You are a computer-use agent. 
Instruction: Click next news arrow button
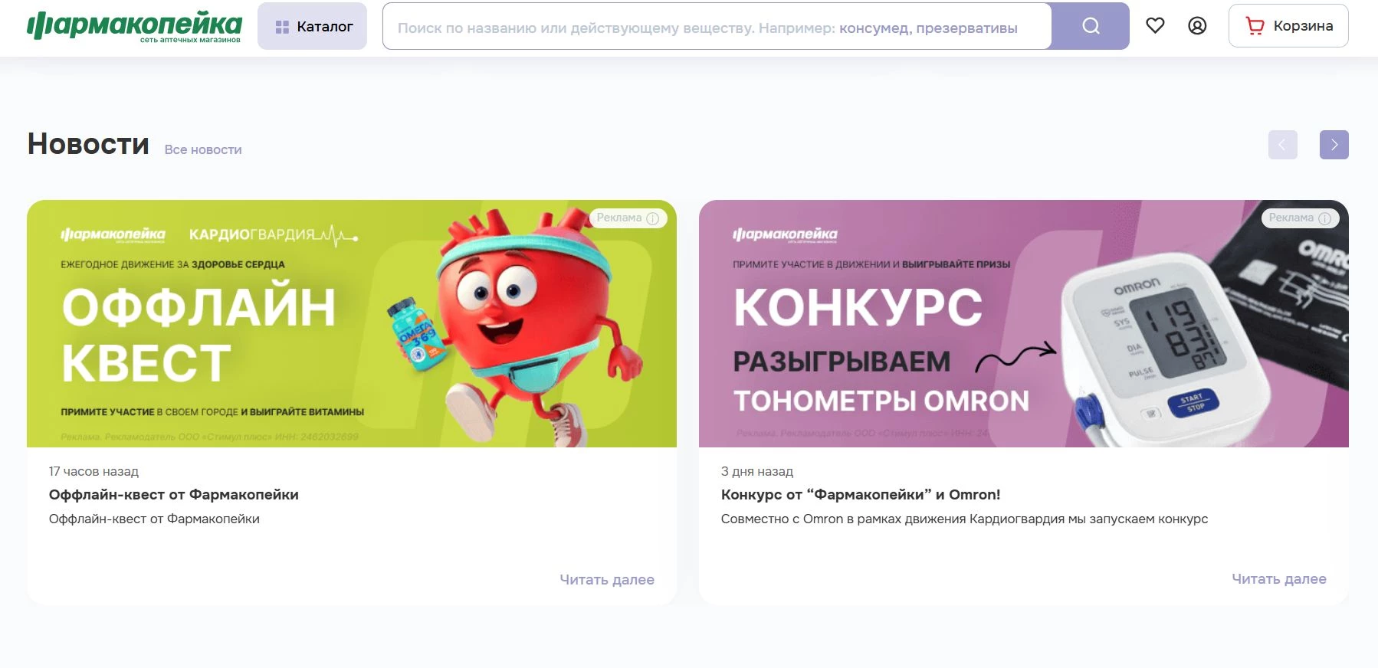(x=1334, y=145)
